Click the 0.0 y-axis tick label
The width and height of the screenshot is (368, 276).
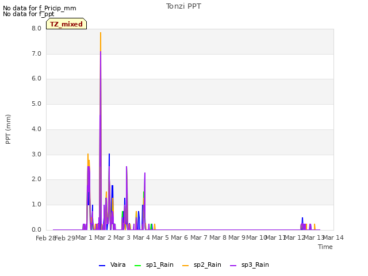click(x=36, y=229)
